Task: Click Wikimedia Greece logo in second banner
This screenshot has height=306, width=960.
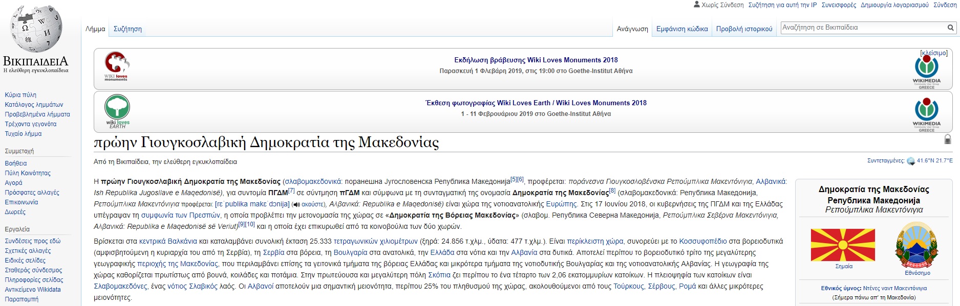Action: 926,114
